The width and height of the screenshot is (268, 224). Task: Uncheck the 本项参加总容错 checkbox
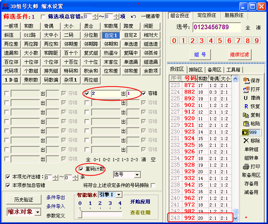(x=8, y=185)
